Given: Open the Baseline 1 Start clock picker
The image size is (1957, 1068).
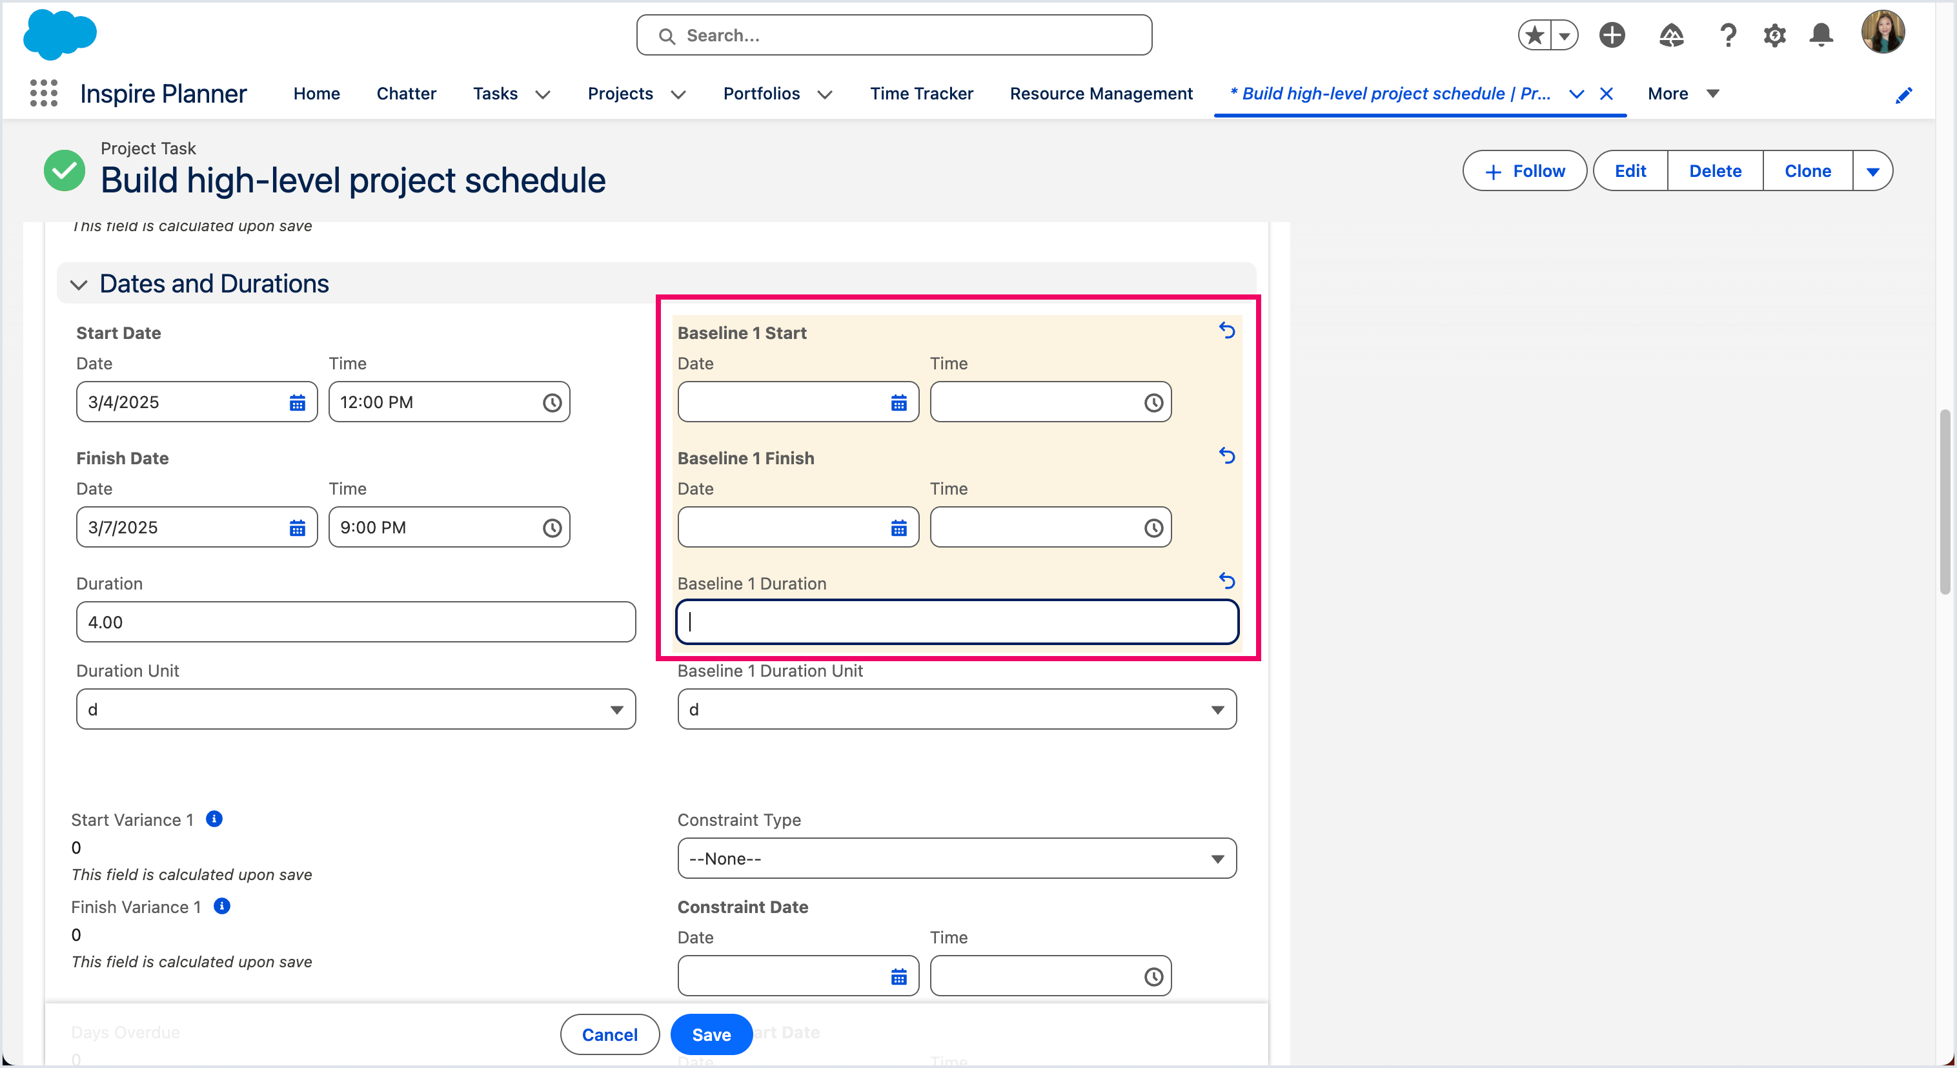Looking at the screenshot, I should [x=1154, y=403].
